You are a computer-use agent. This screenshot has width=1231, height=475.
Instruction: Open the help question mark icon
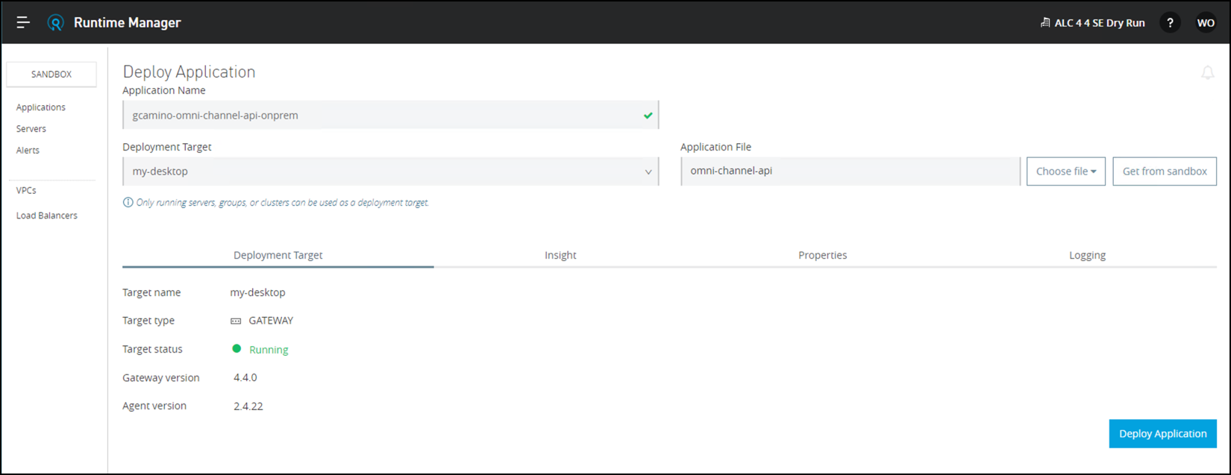click(x=1170, y=23)
